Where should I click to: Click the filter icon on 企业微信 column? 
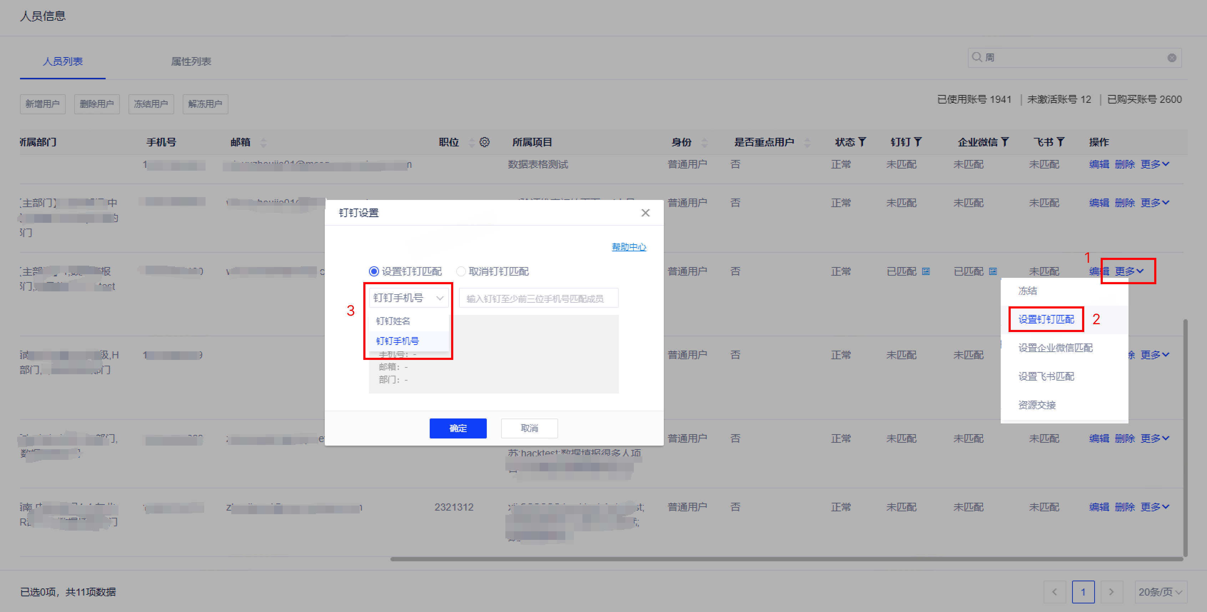click(1005, 141)
